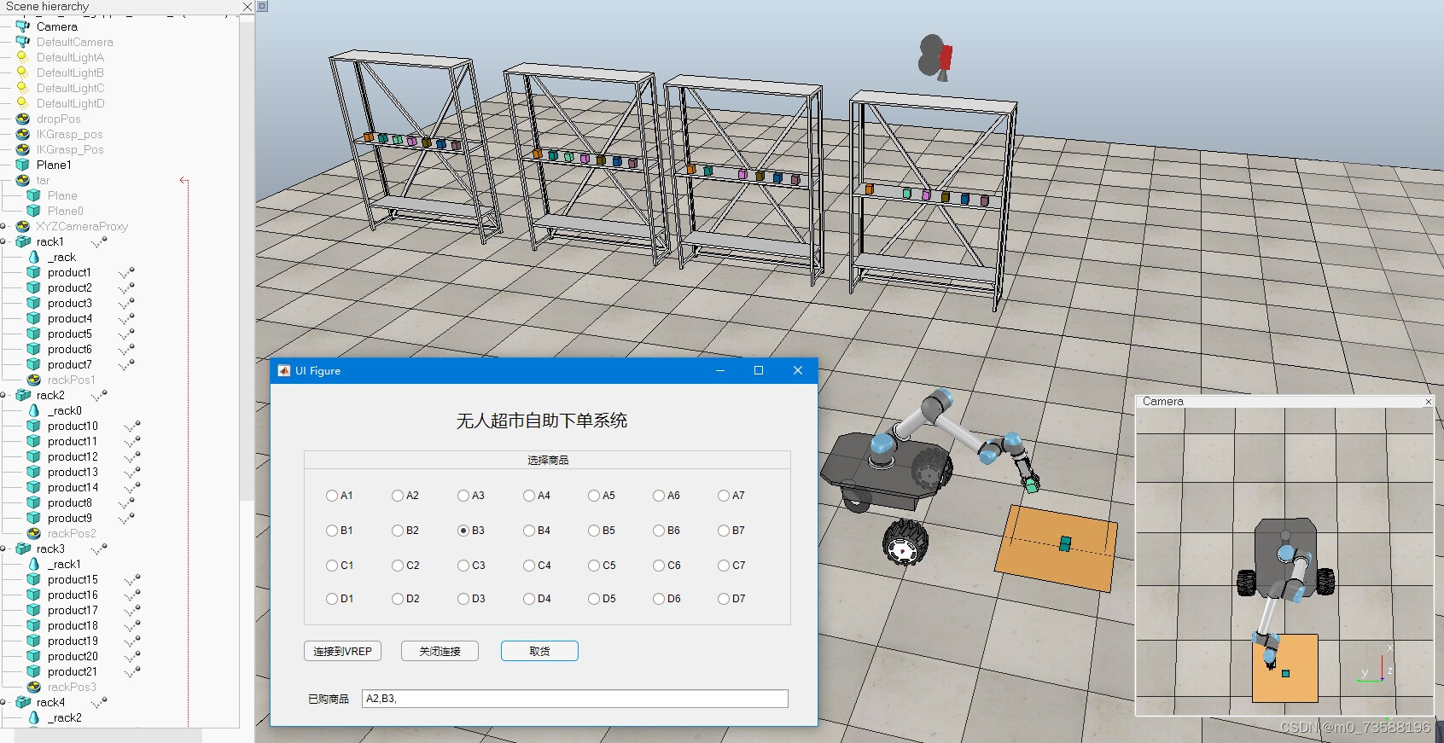Image resolution: width=1444 pixels, height=743 pixels.
Task: Close the floating Camera view
Action: (x=1429, y=402)
